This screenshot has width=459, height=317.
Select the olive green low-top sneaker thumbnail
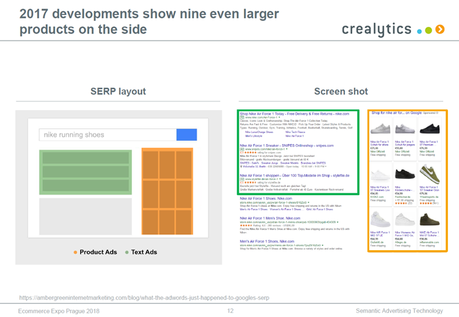point(429,174)
